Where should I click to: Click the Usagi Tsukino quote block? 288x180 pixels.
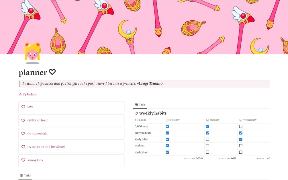144,84
